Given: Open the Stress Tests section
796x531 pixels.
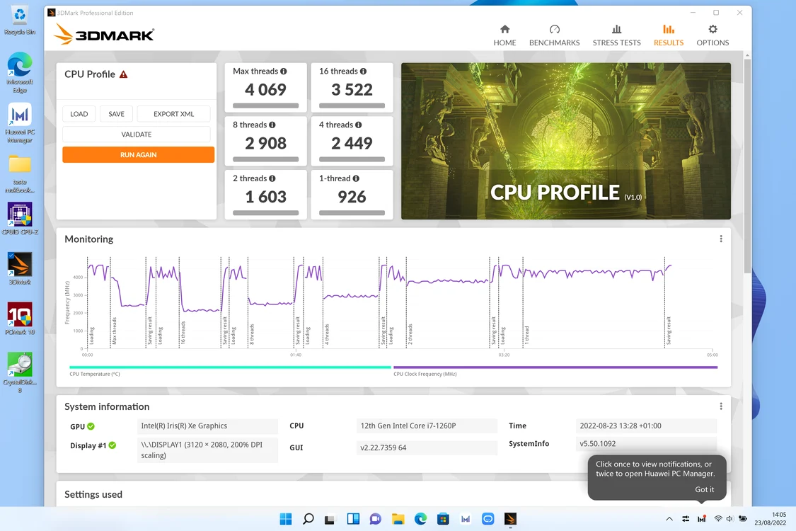Looking at the screenshot, I should click(616, 35).
